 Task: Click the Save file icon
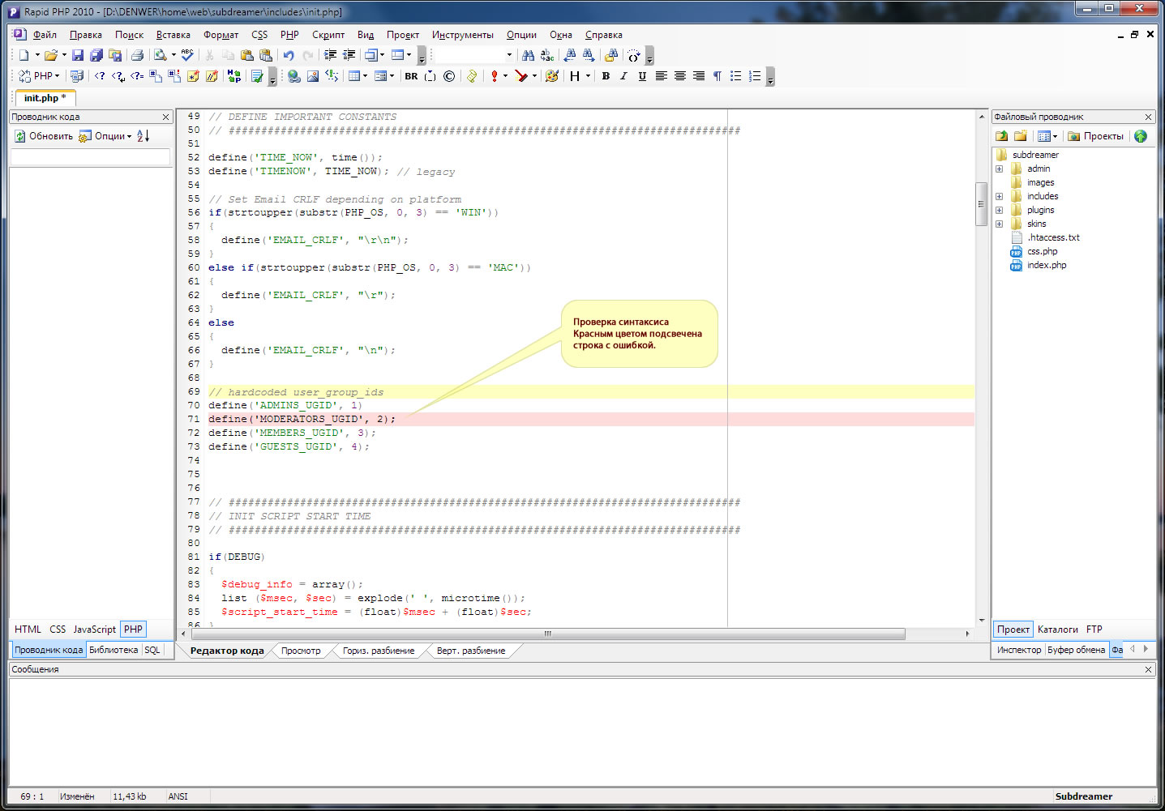tap(78, 55)
